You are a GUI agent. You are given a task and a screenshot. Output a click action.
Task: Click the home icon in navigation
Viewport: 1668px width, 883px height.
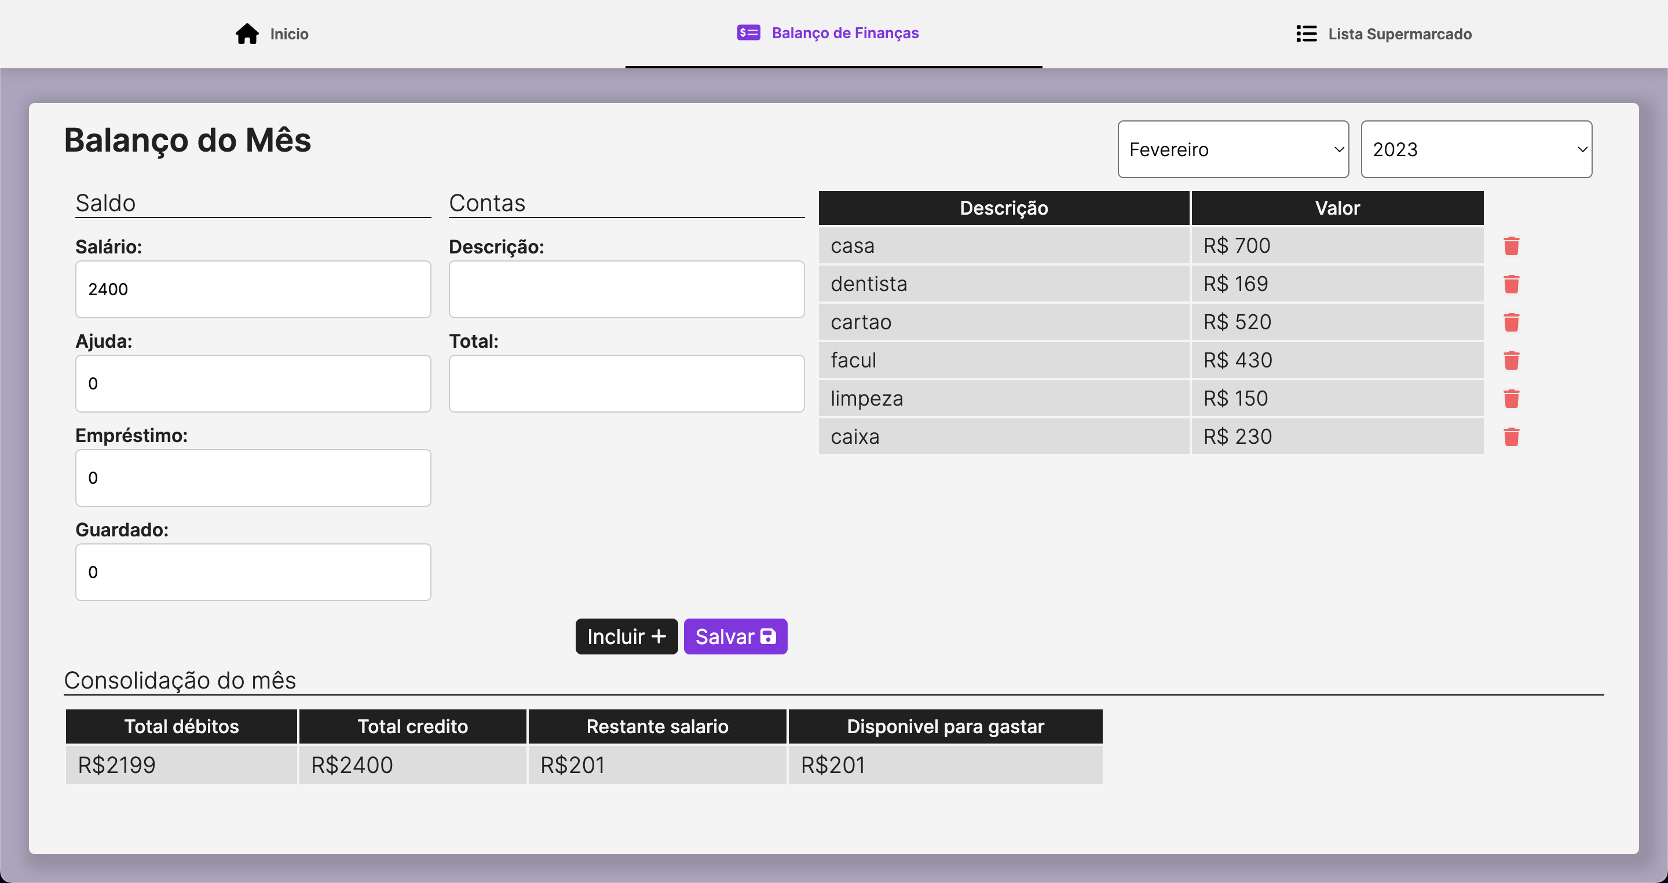tap(247, 34)
